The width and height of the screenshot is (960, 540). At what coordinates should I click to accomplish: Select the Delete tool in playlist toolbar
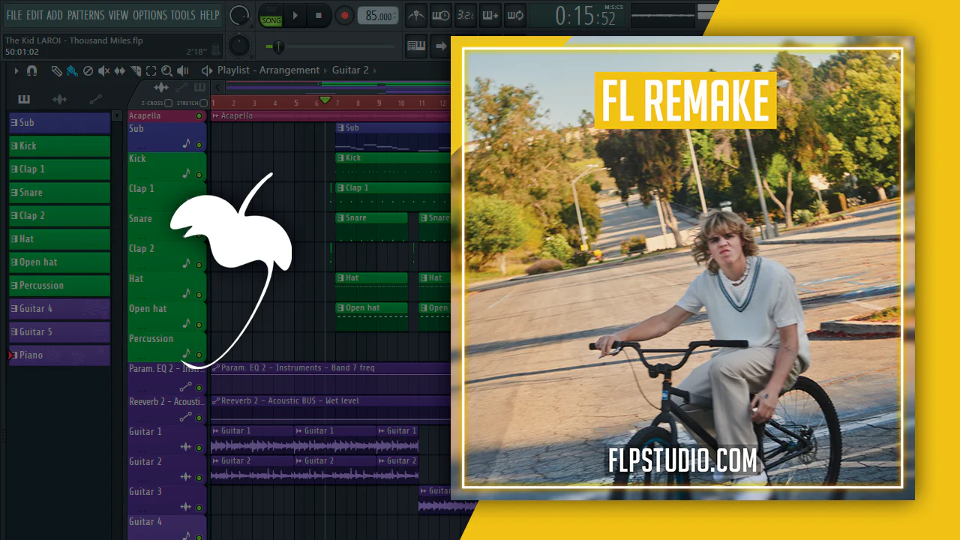coord(88,70)
